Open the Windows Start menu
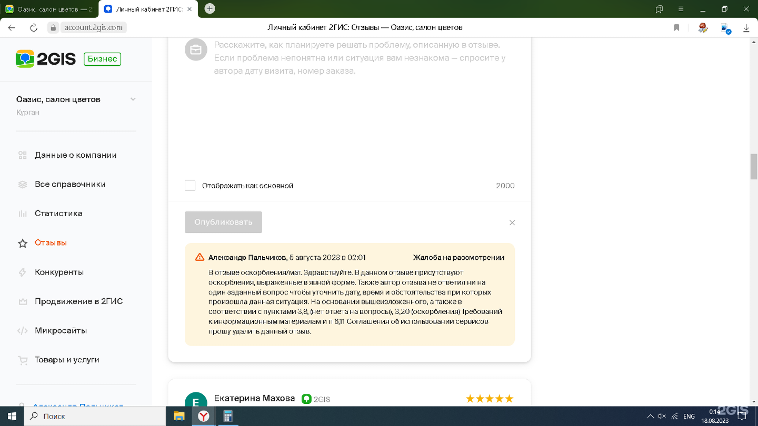 [12, 416]
